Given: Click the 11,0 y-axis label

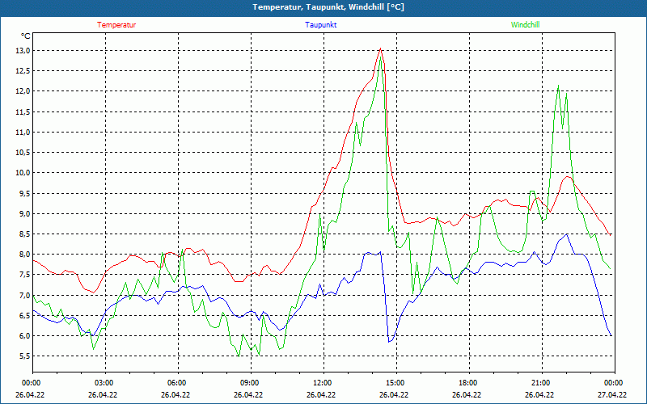Looking at the screenshot, I should click(23, 132).
